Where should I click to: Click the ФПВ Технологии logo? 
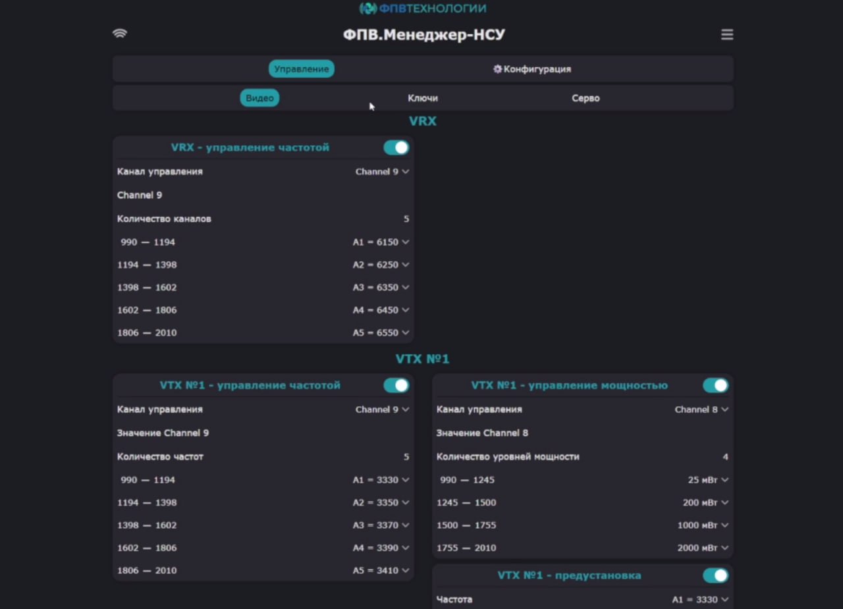pos(422,9)
